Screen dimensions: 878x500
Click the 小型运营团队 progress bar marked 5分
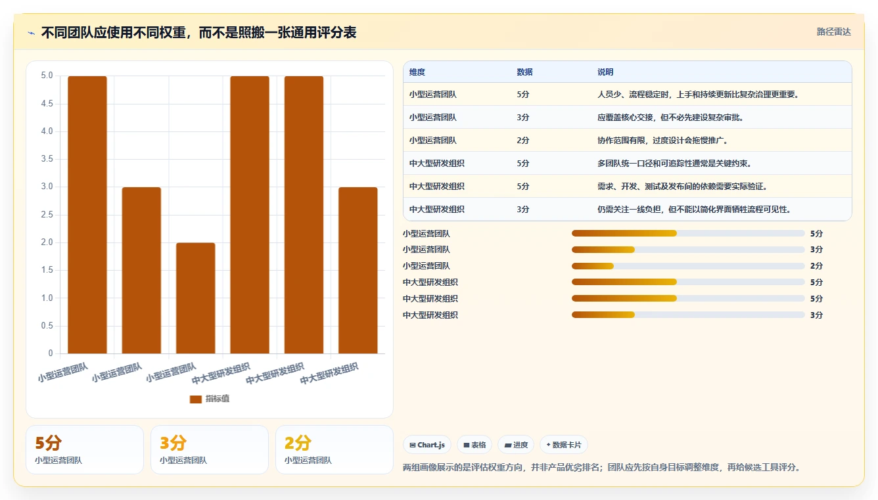pos(688,233)
